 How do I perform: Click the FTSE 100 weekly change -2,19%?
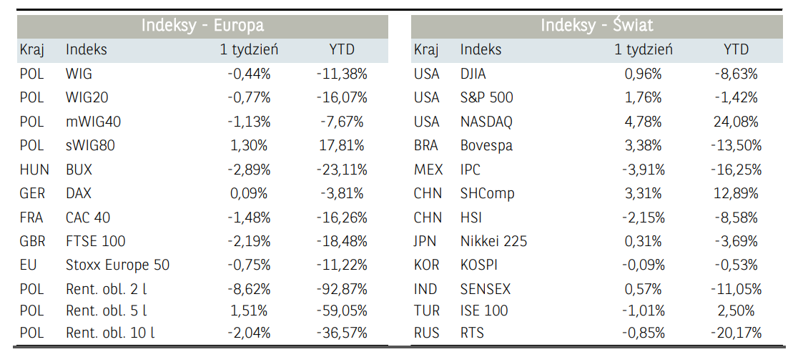(x=247, y=241)
